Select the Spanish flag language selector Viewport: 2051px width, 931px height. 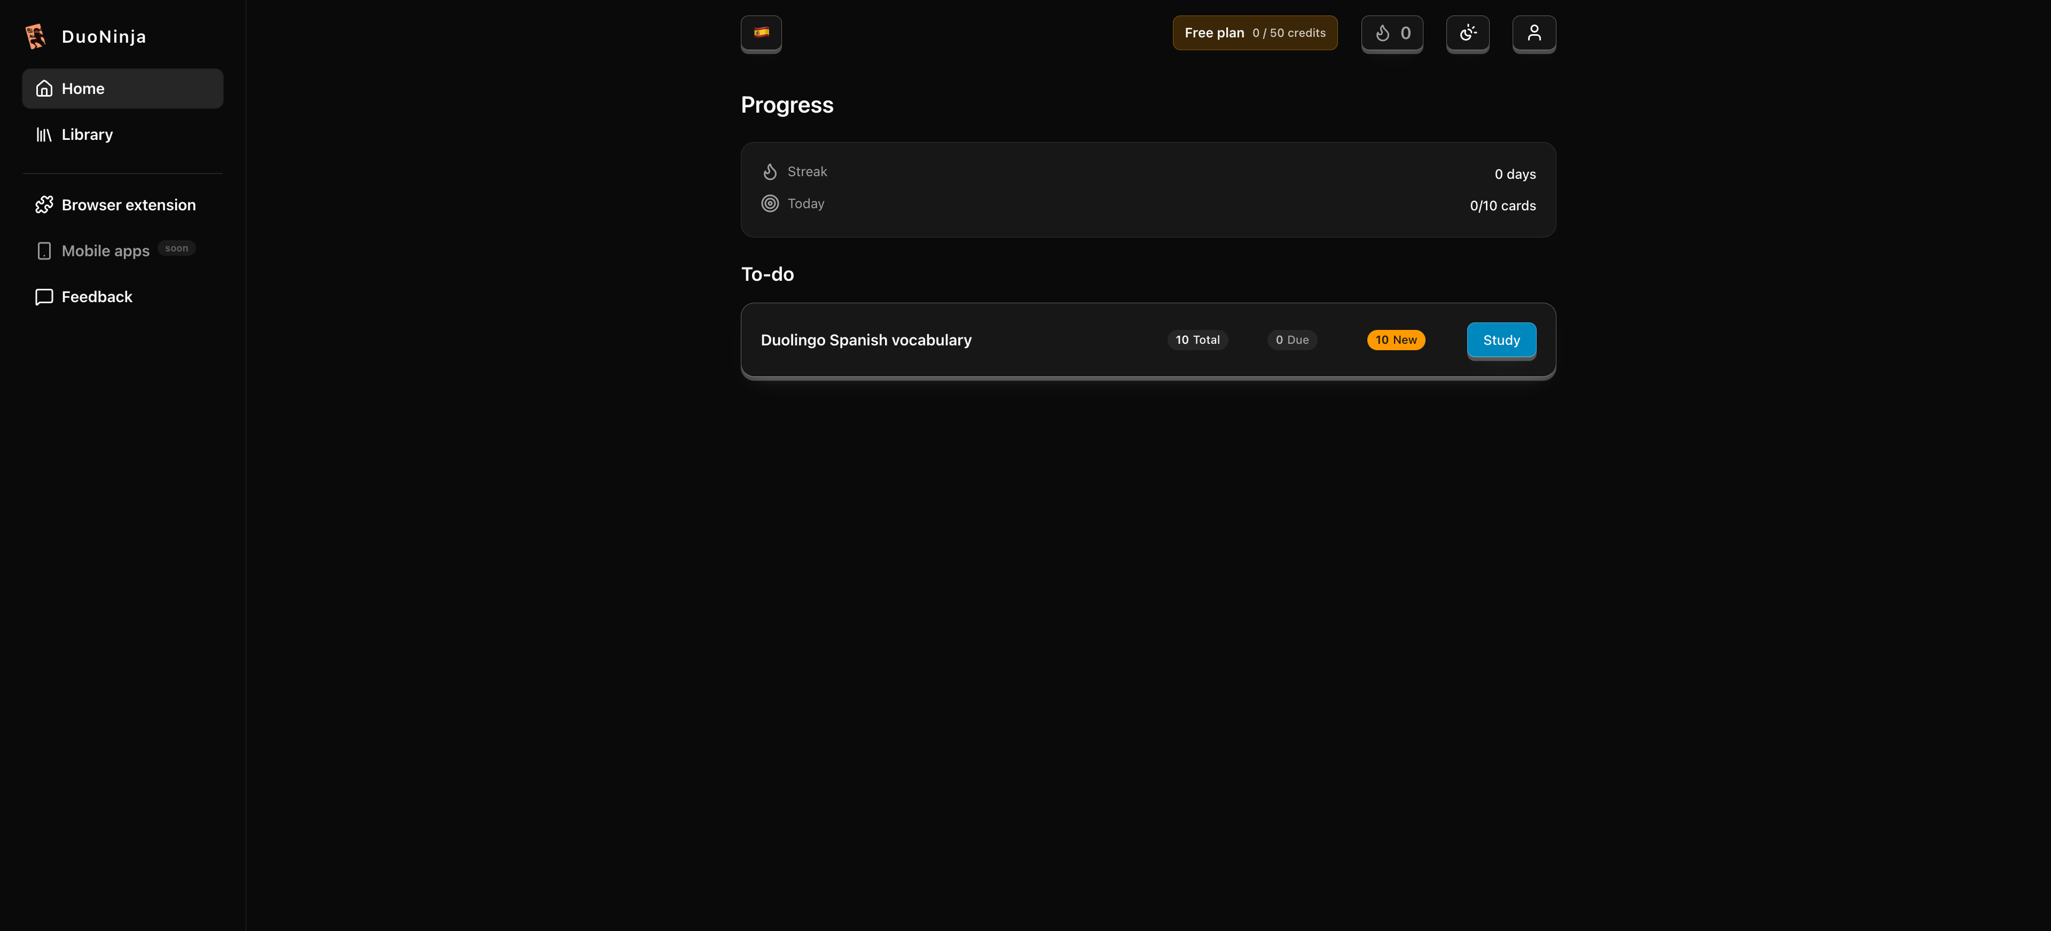click(x=761, y=34)
